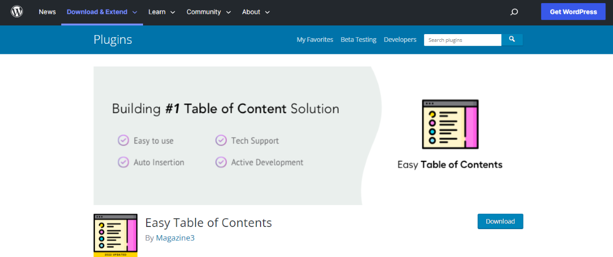This screenshot has width=613, height=257.
Task: Click the Easy Table of Contents plugin icon
Action: pos(115,235)
